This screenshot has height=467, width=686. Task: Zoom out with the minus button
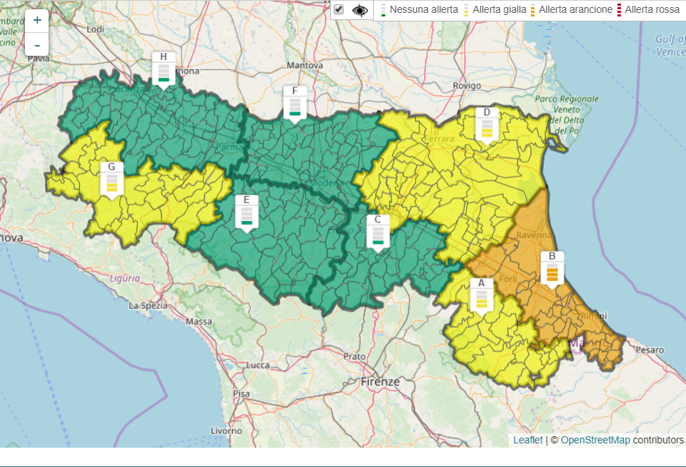[37, 44]
